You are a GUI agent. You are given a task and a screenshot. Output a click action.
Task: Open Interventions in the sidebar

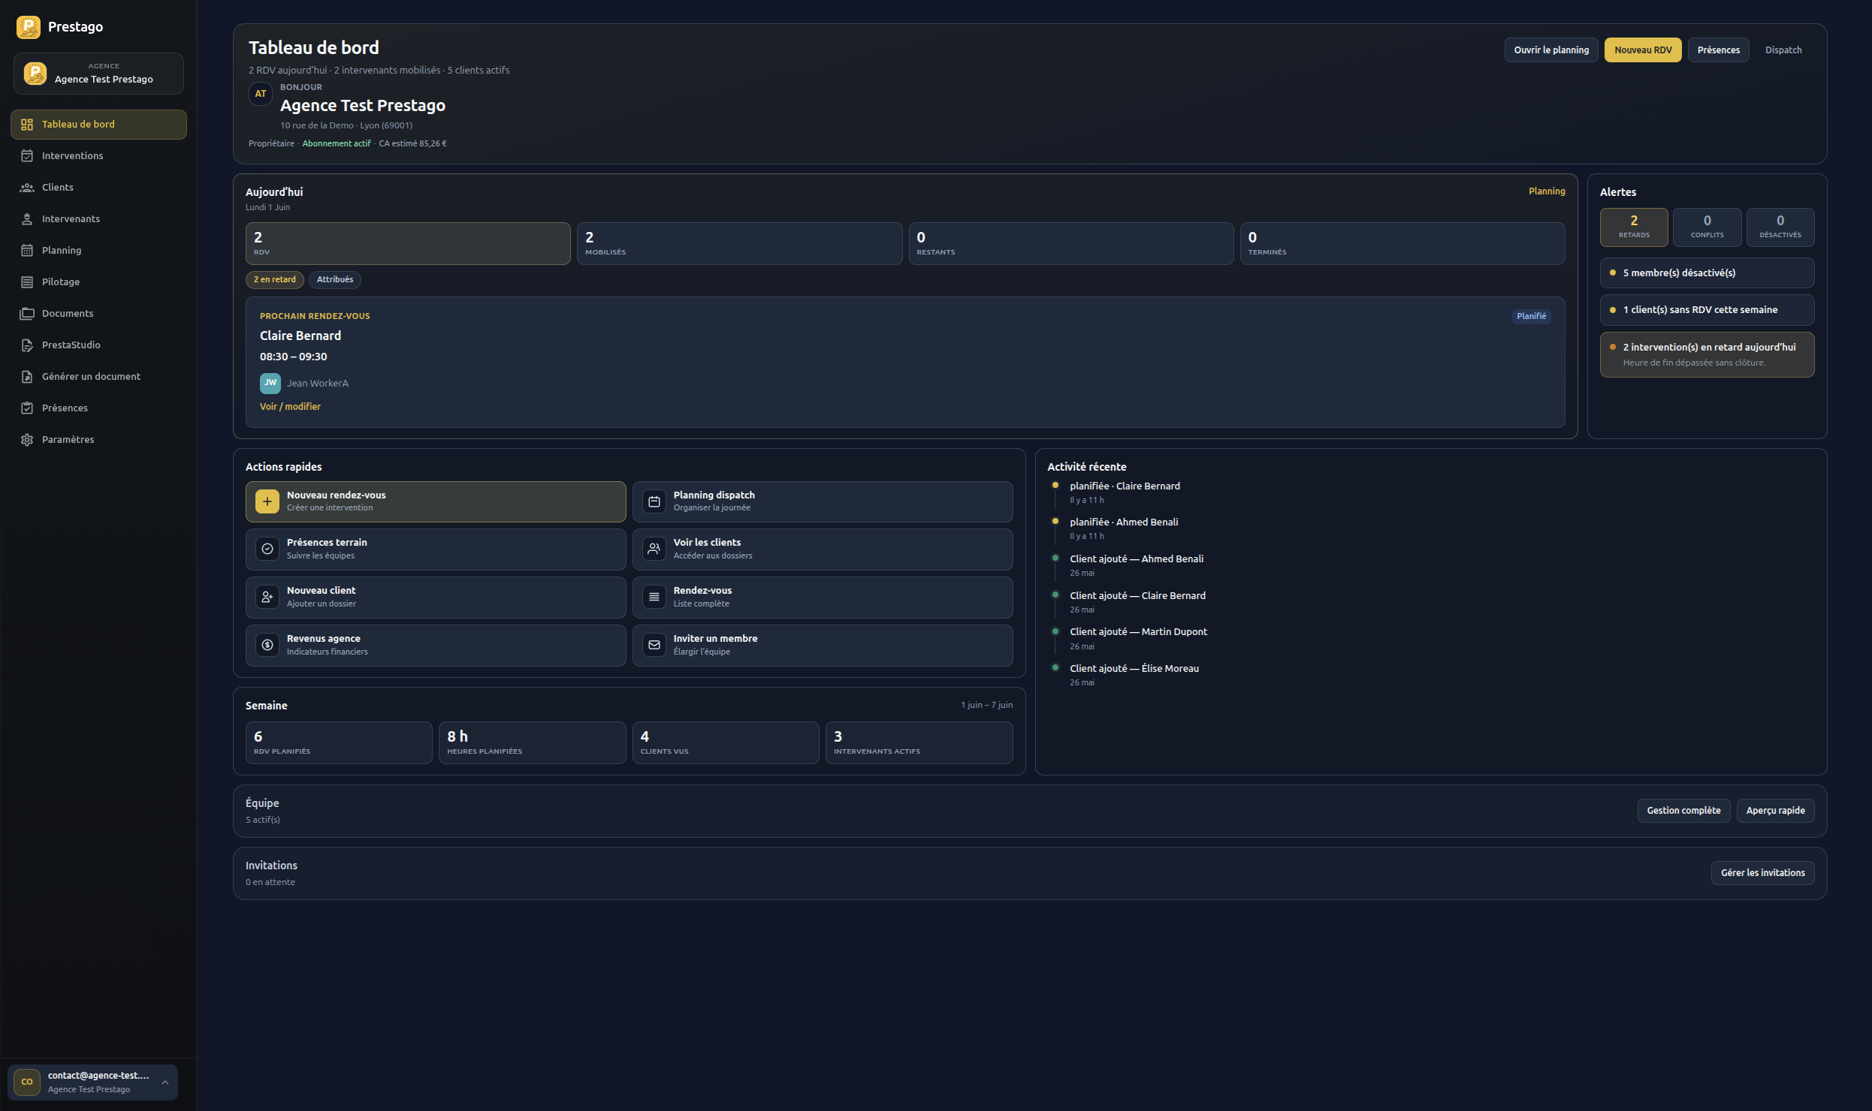98,156
